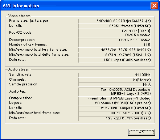Select the channels value 2 (Stereo)
Screen dimensions: 160x140
pyautogui.click(x=115, y=80)
